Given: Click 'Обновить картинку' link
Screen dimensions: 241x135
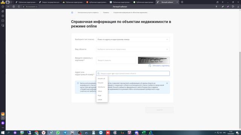Looking at the screenshot, I should [161, 66].
